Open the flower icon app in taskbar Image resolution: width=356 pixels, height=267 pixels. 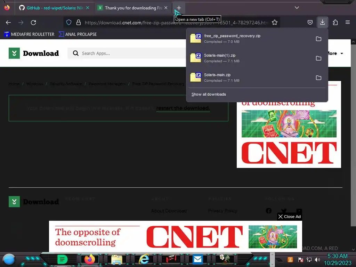225,259
